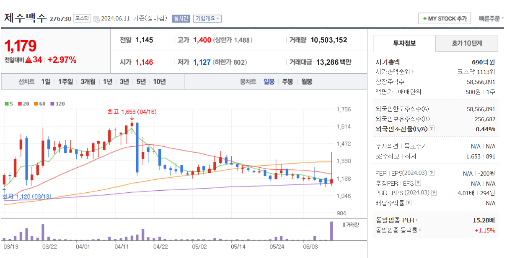The width and height of the screenshot is (507, 258).
Task: Click the 04/22 date on chart axis
Action: pyautogui.click(x=161, y=247)
